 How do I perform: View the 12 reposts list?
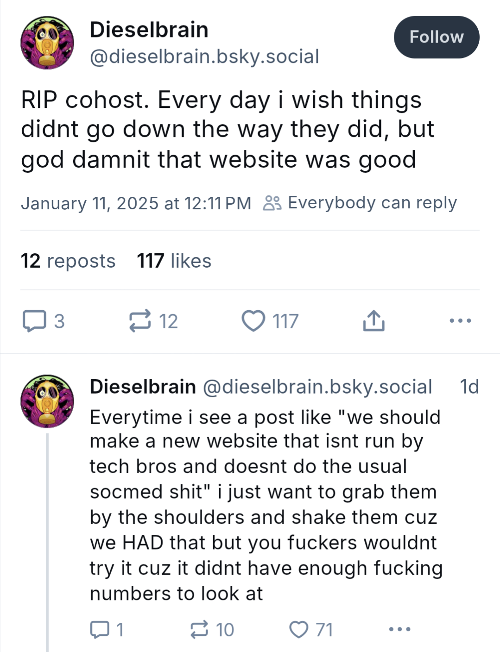(x=68, y=261)
